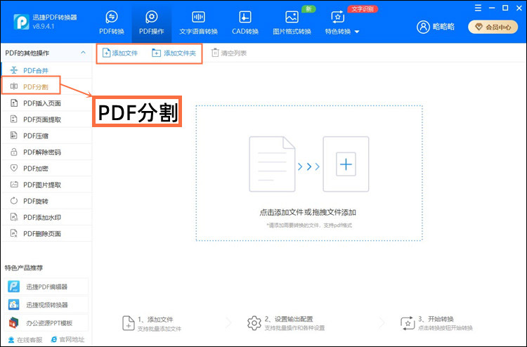Screen dimensions: 527x347
Task: Open 官网地址 website link
Action: coord(67,339)
